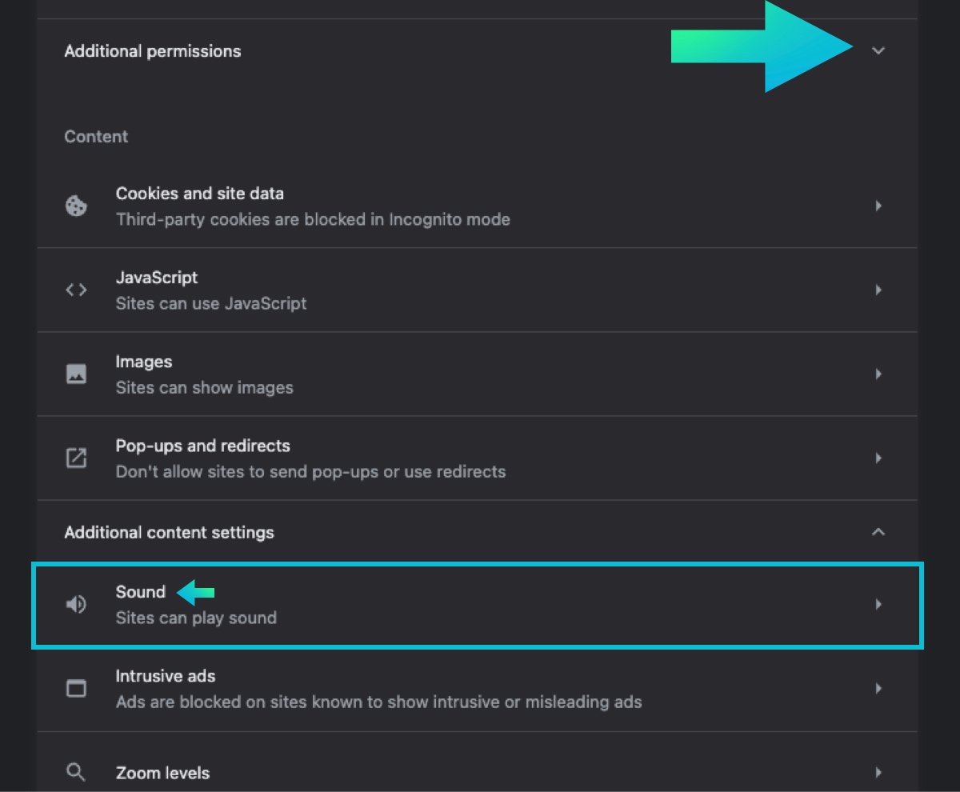Open Sound settings via right arrow

[x=878, y=604]
